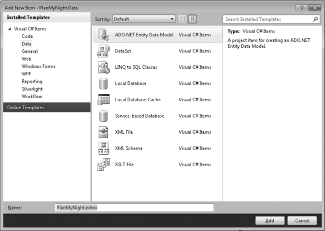Image resolution: width=325 pixels, height=231 pixels.
Task: Open the General category
Action: (29, 51)
